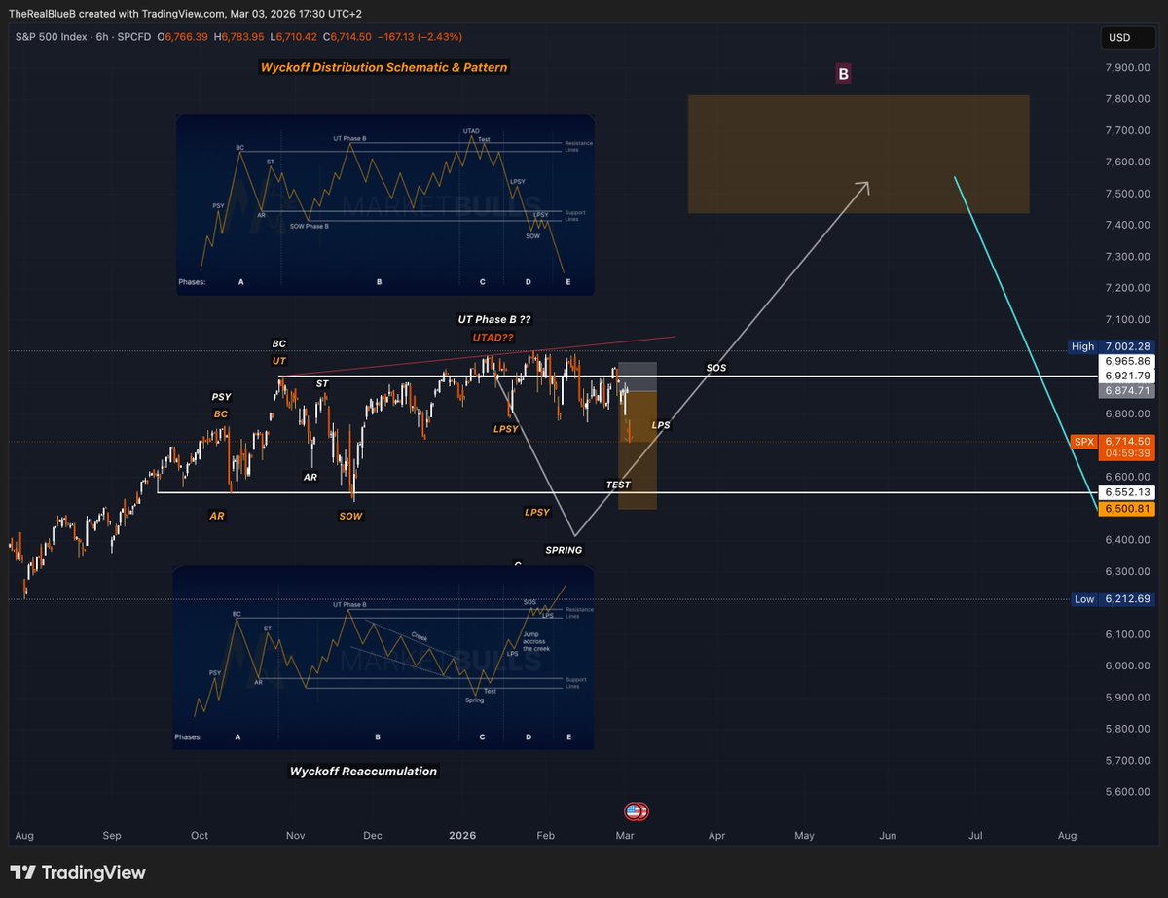Click the gray 6,874.71 price label
Screen dimensions: 1168x898
(x=1126, y=391)
